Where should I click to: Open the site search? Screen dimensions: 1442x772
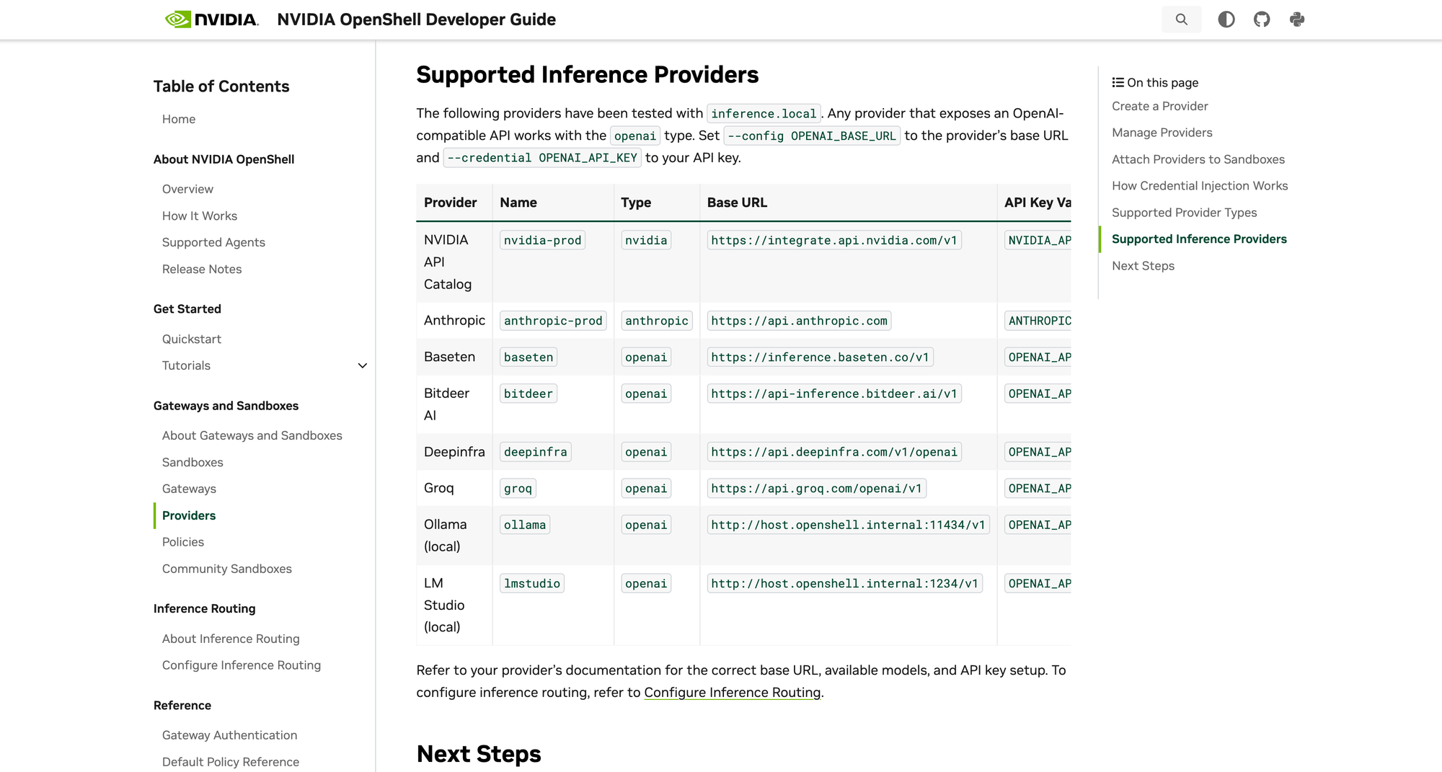coord(1182,19)
